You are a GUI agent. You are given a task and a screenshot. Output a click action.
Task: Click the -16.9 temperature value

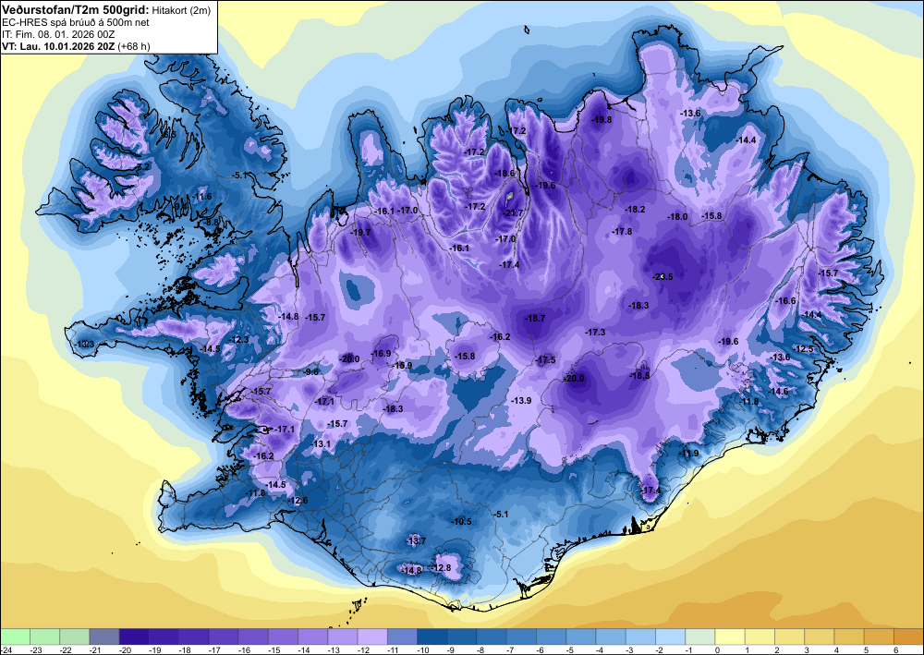point(382,354)
